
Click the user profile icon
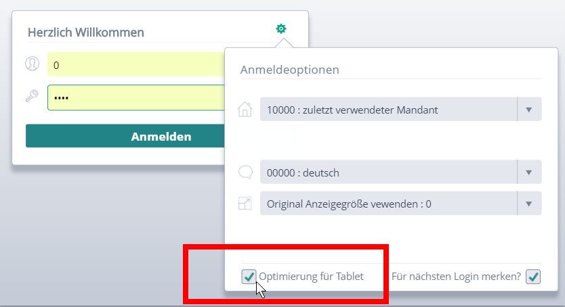point(32,64)
